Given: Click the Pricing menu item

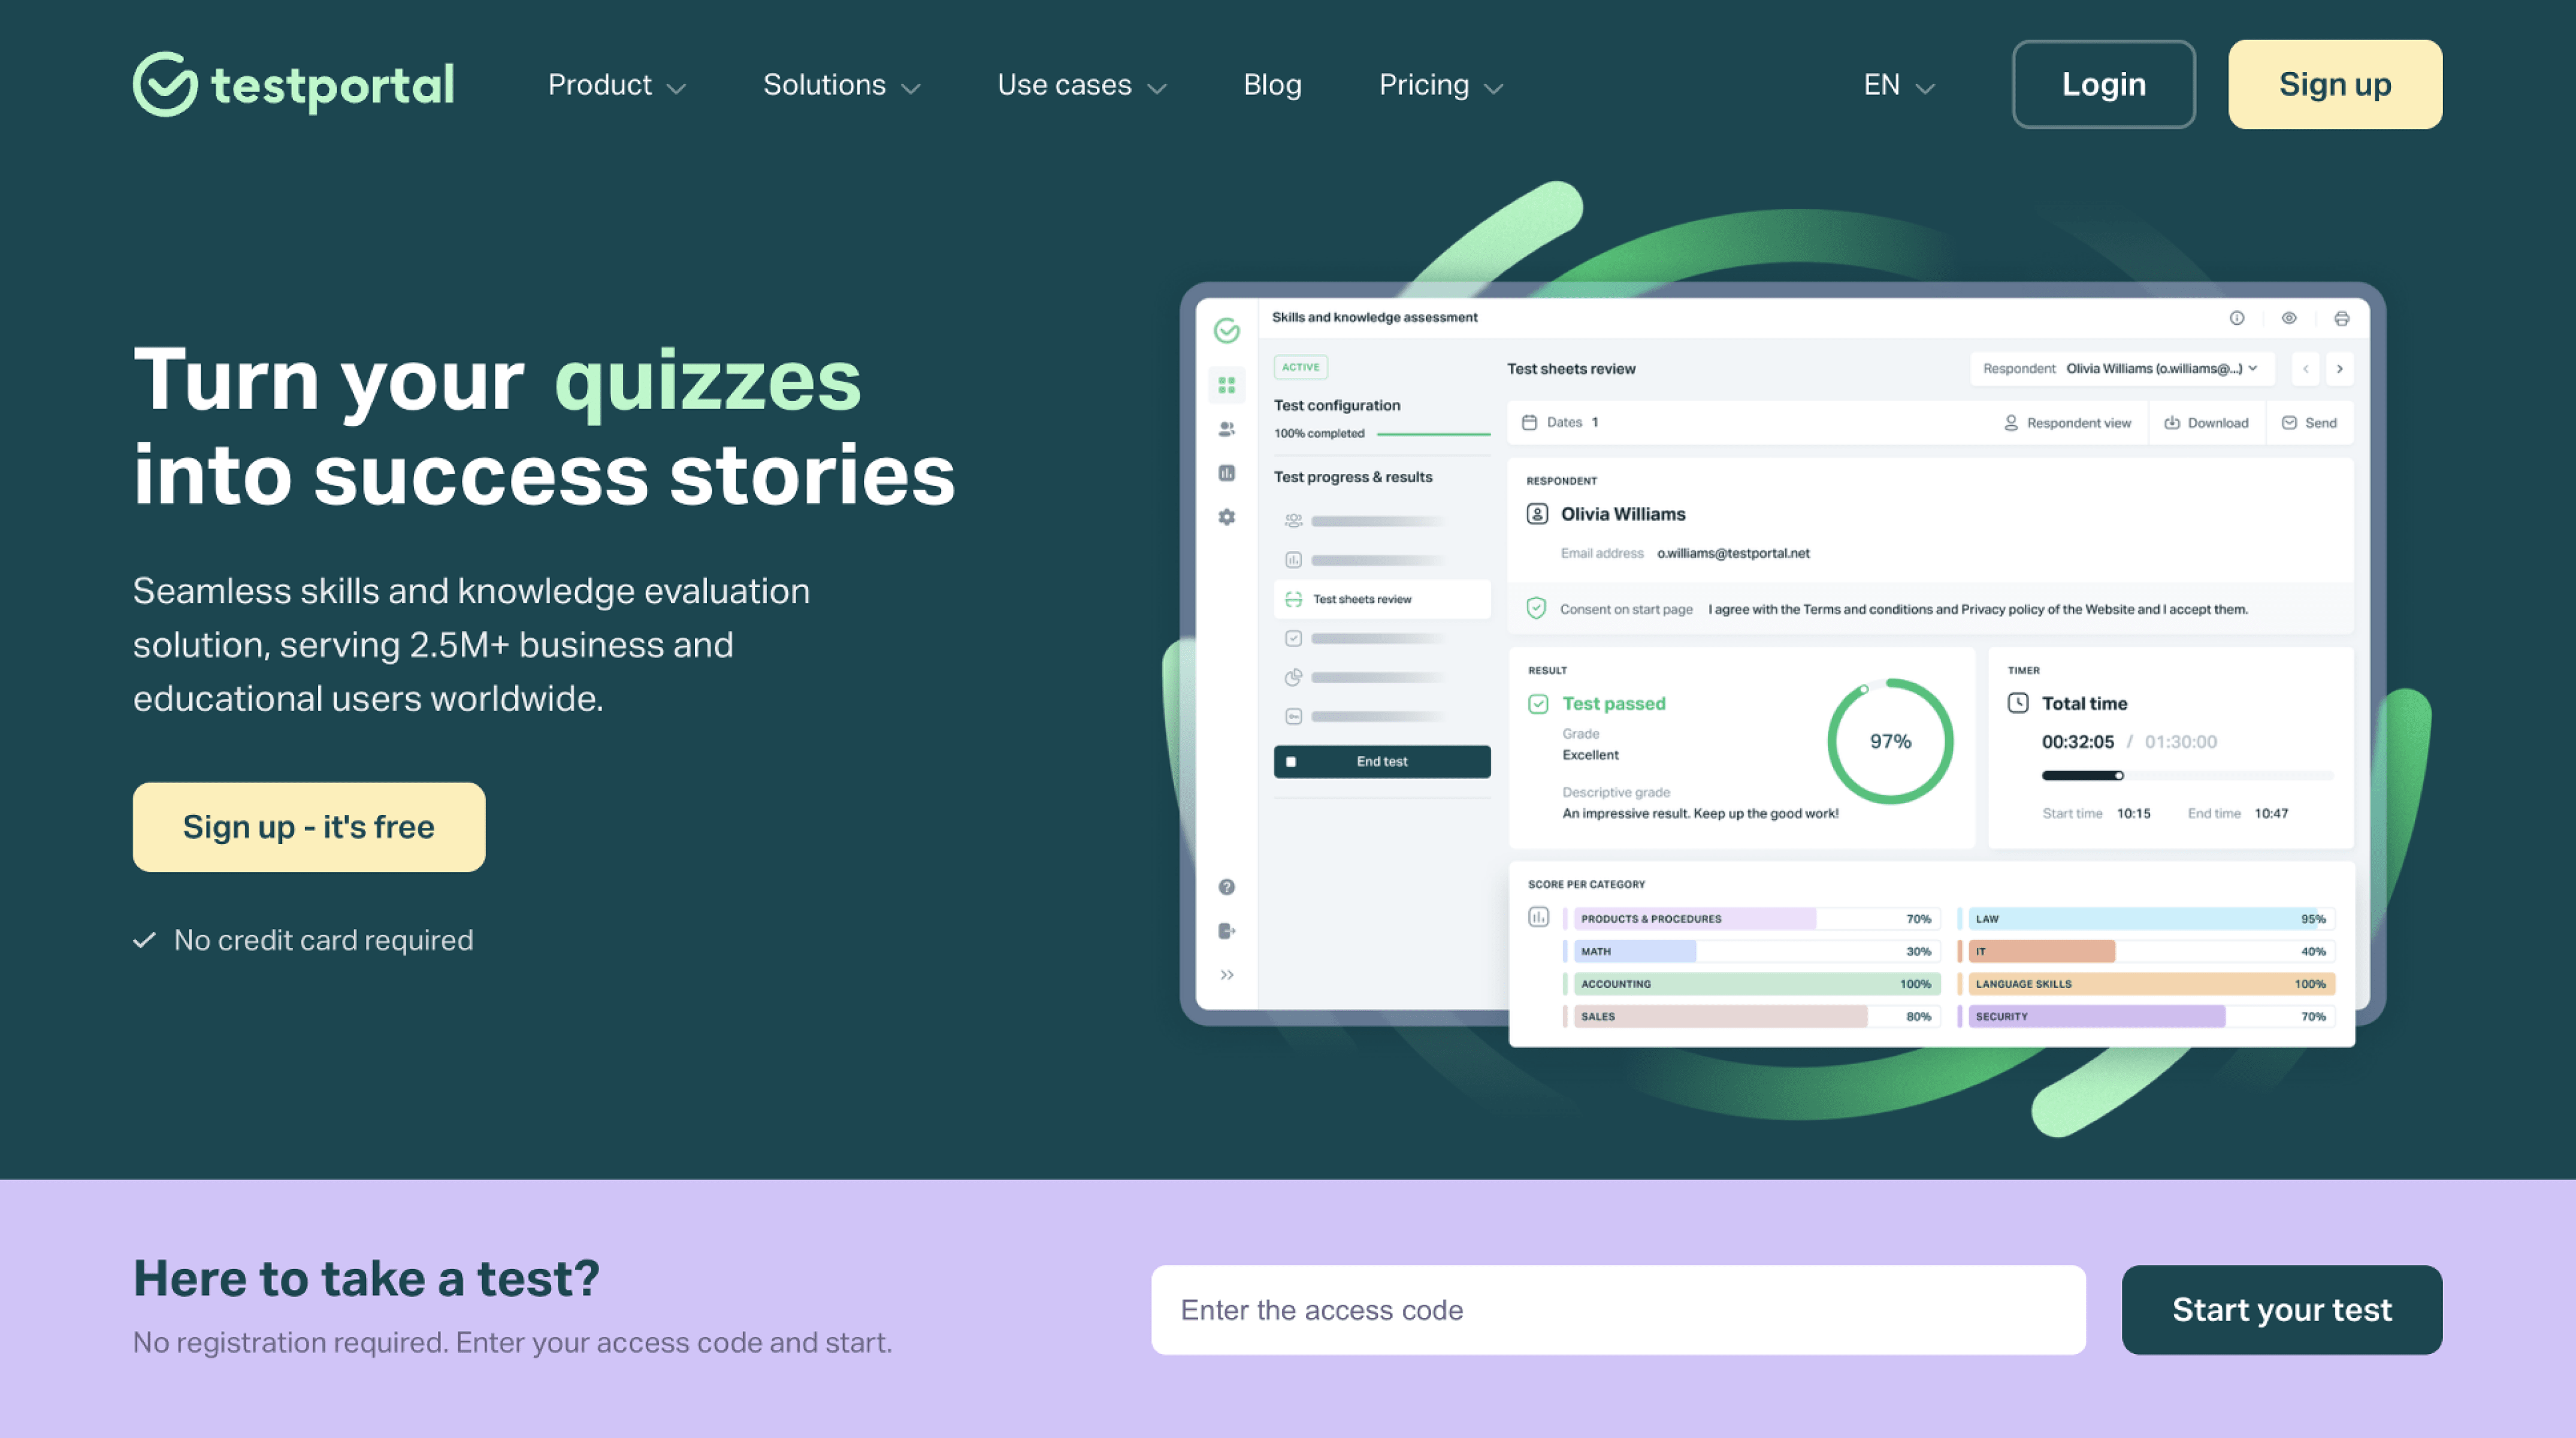Looking at the screenshot, I should point(1442,83).
